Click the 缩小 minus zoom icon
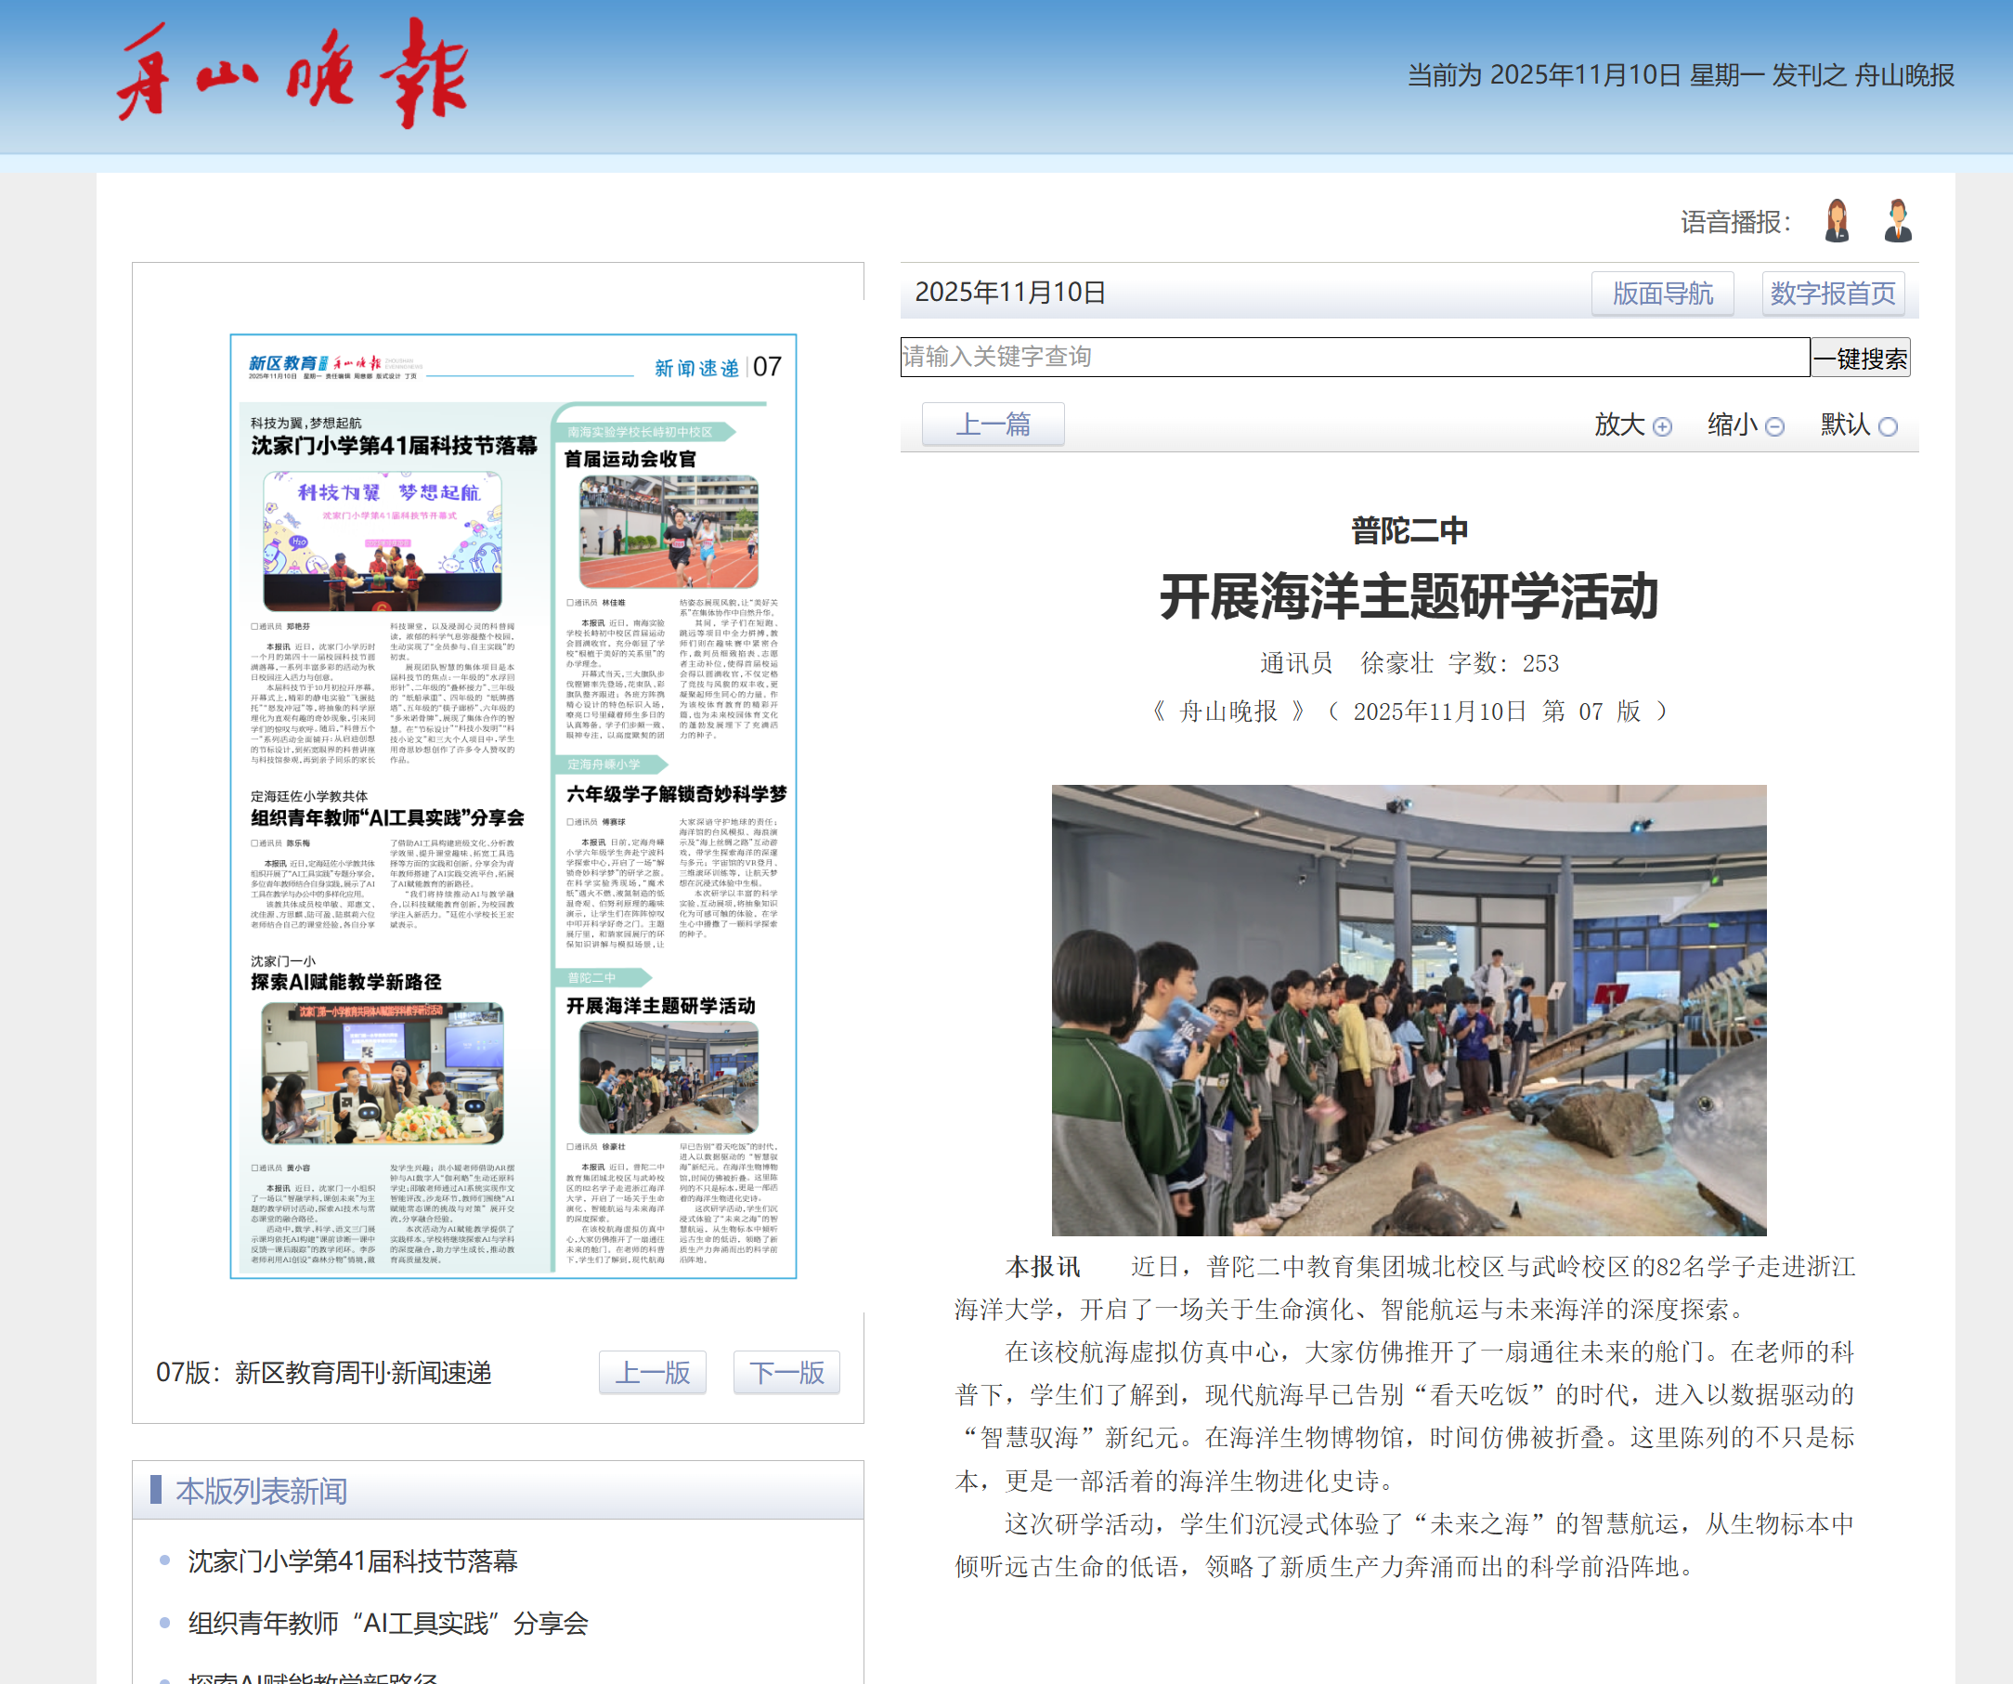Viewport: 2013px width, 1684px height. pyautogui.click(x=1774, y=426)
